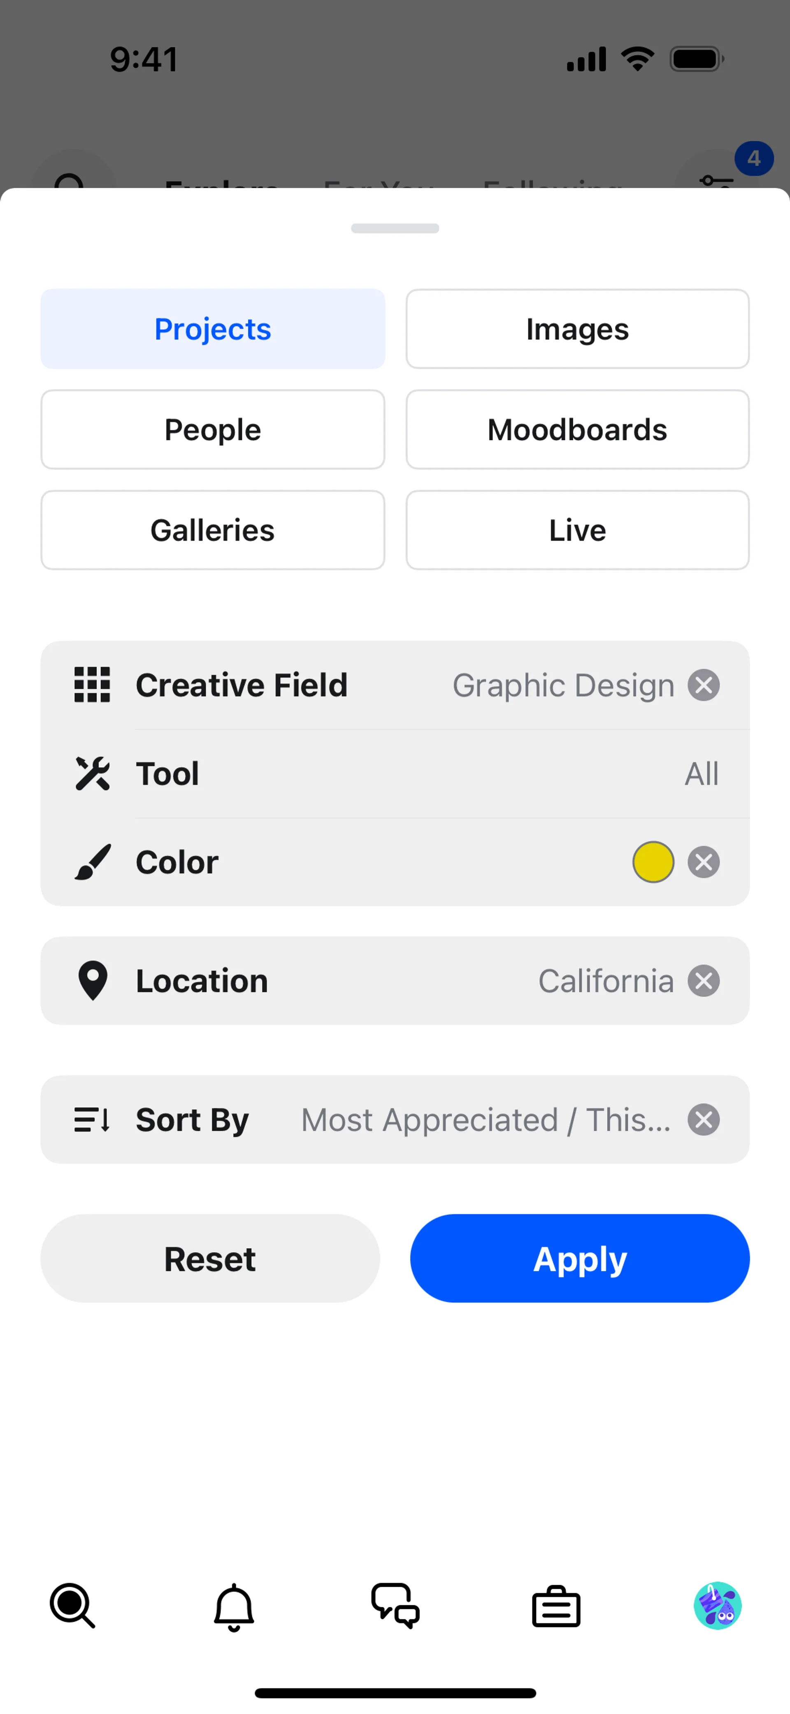790x1714 pixels.
Task: Open the messages chat icon
Action: pyautogui.click(x=395, y=1606)
